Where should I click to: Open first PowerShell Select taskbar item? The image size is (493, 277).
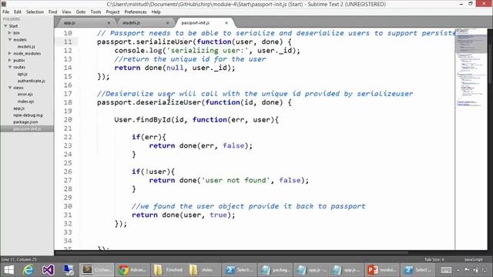[240, 270]
